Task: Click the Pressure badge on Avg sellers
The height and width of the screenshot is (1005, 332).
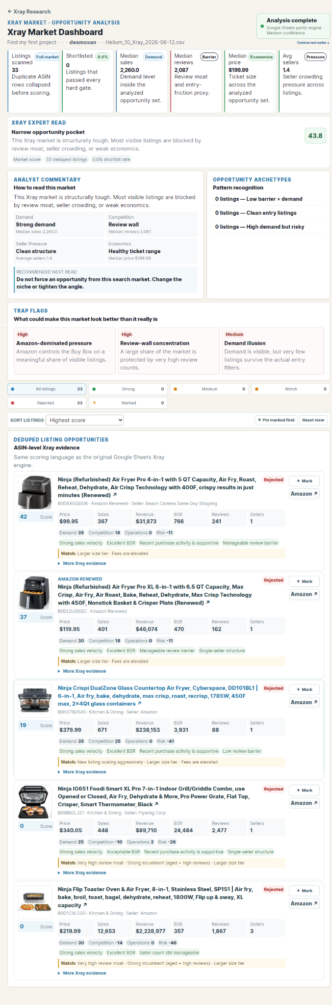Action: [x=315, y=57]
